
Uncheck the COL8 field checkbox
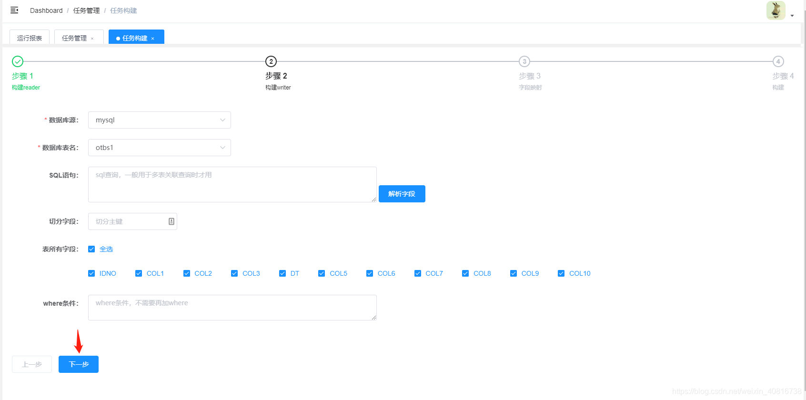pyautogui.click(x=465, y=273)
